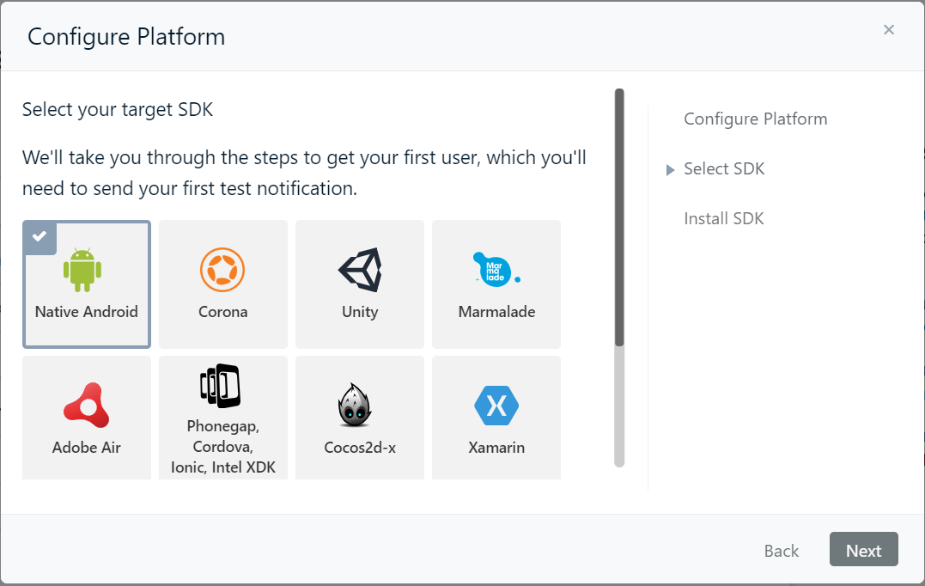Pick the Phonegap Cordova devices icon

click(x=220, y=386)
